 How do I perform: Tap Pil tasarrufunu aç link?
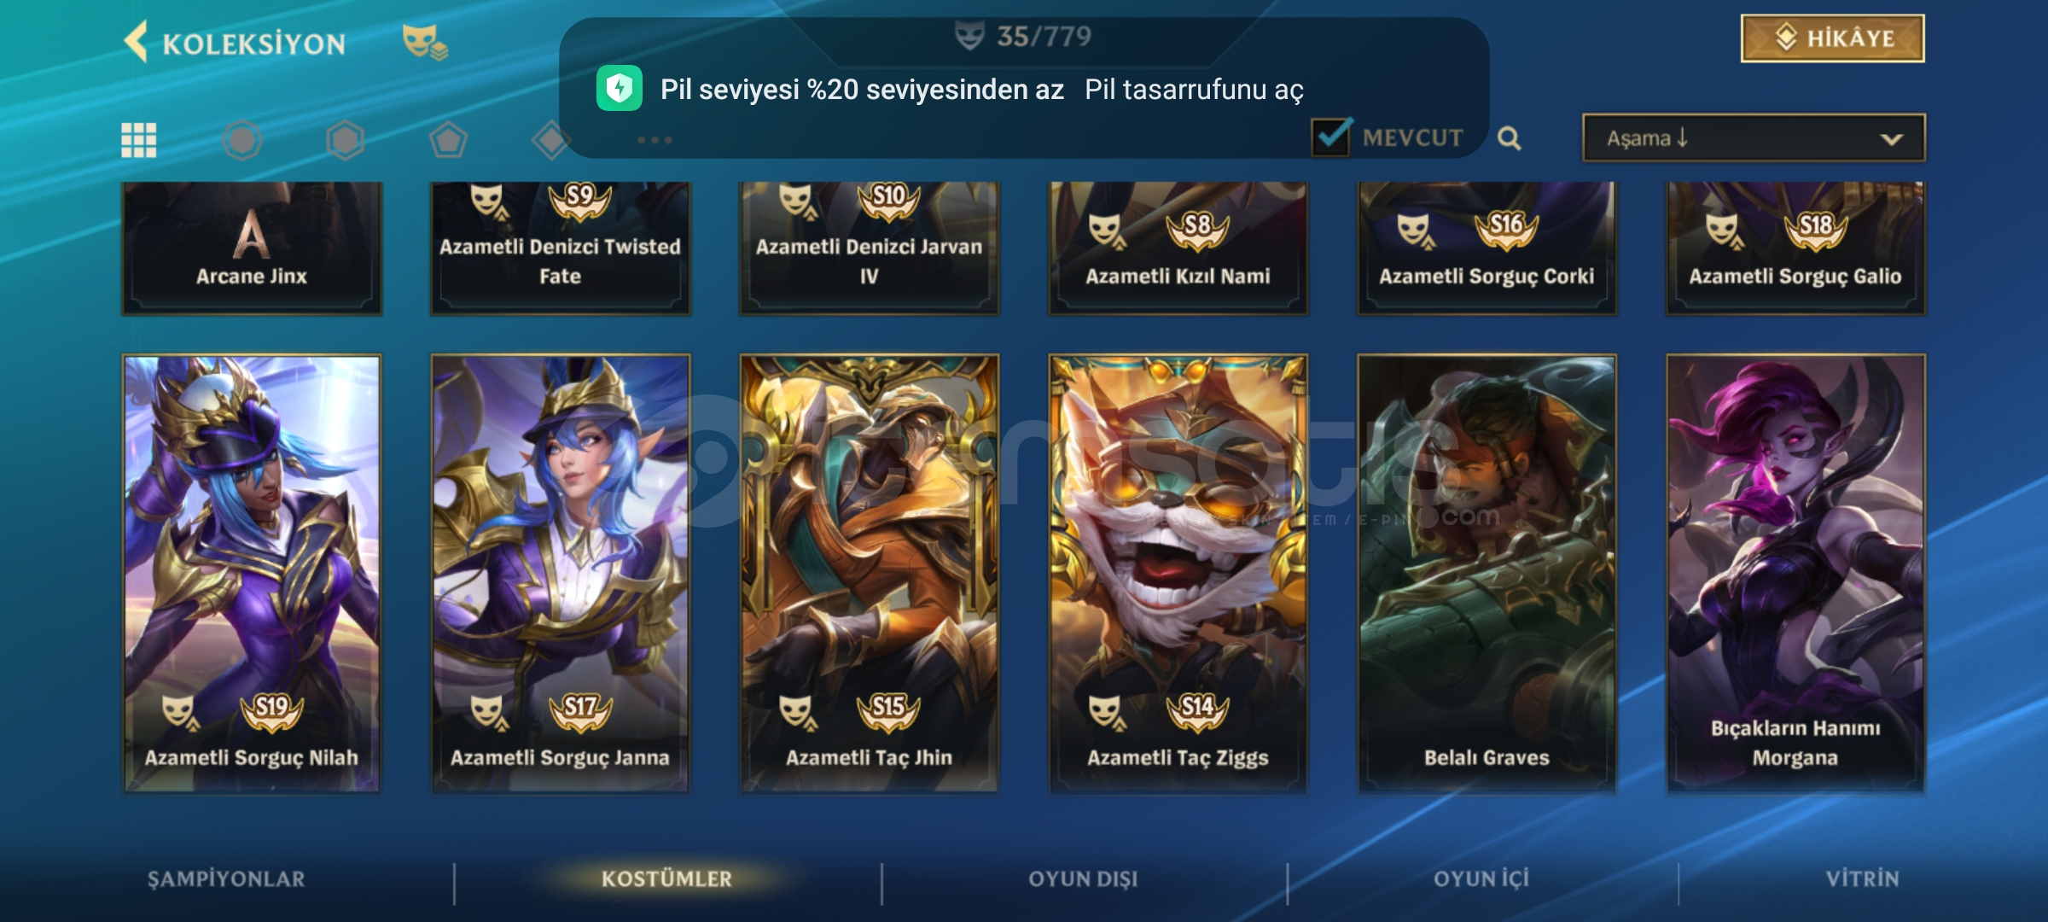1194,89
